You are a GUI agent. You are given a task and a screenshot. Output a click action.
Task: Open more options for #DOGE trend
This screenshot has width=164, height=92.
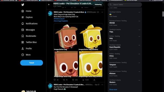click(139, 21)
